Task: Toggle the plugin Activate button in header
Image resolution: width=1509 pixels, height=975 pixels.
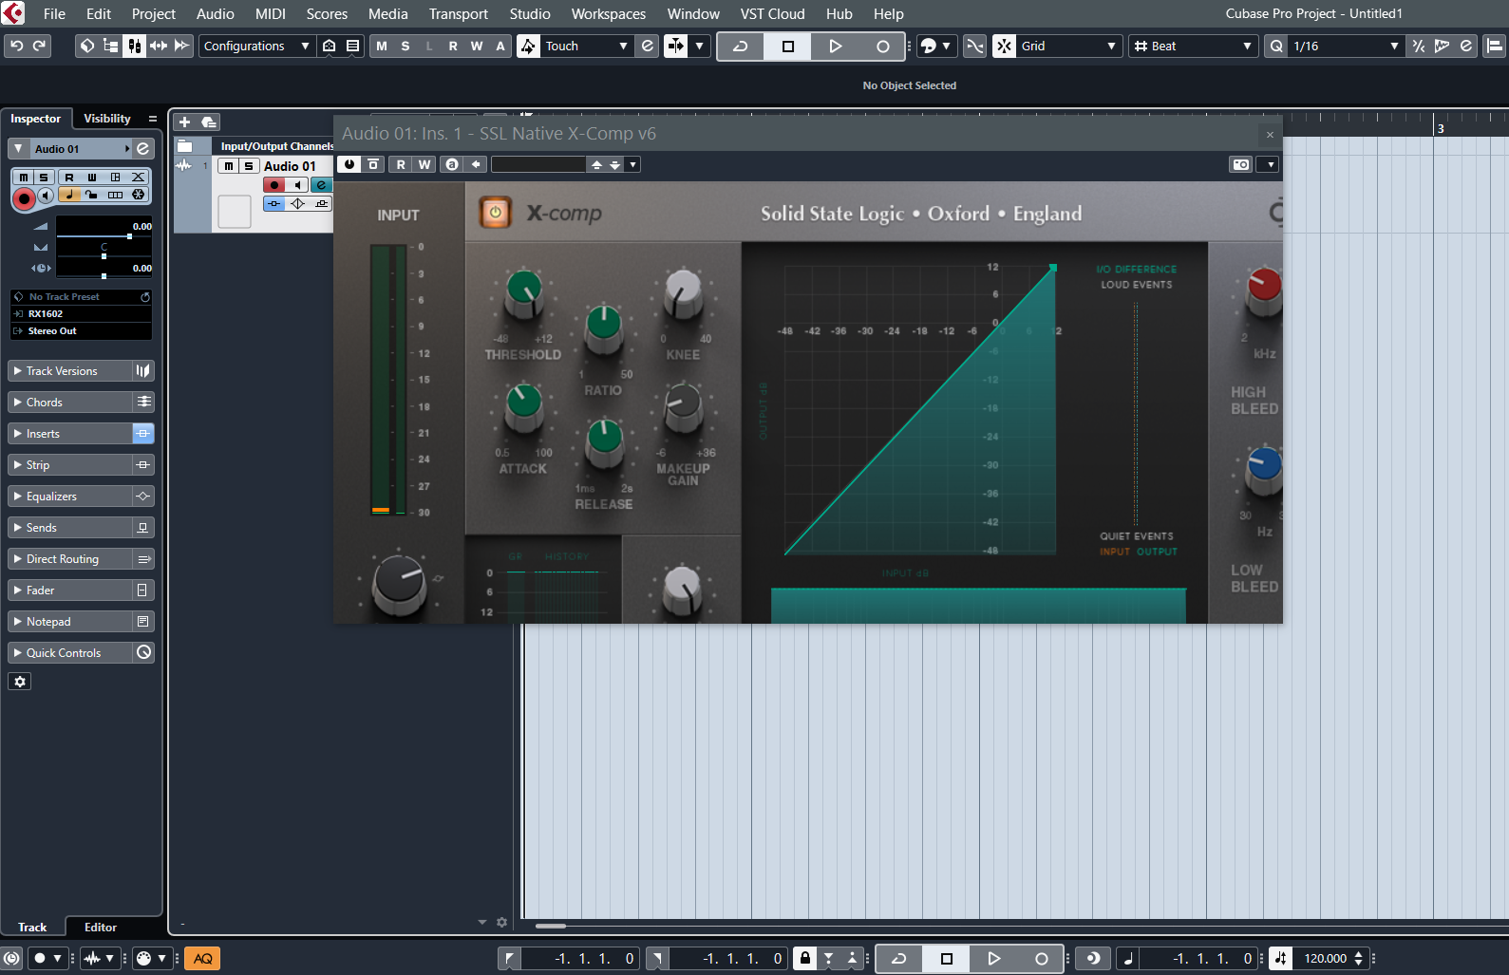Action: 349,164
